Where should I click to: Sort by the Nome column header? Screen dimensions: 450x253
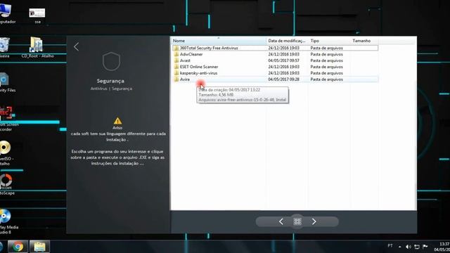(x=219, y=41)
